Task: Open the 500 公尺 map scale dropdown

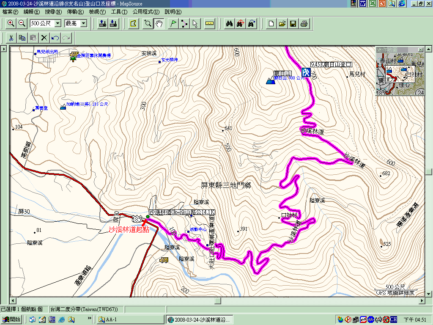Action: click(58, 24)
